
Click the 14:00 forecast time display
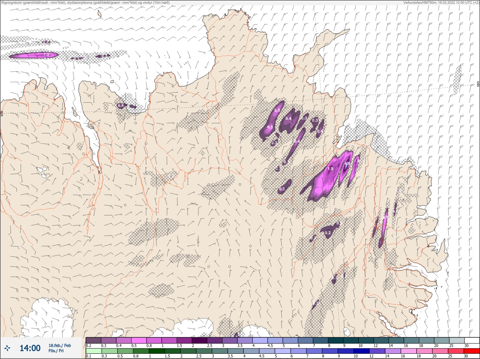pos(30,348)
